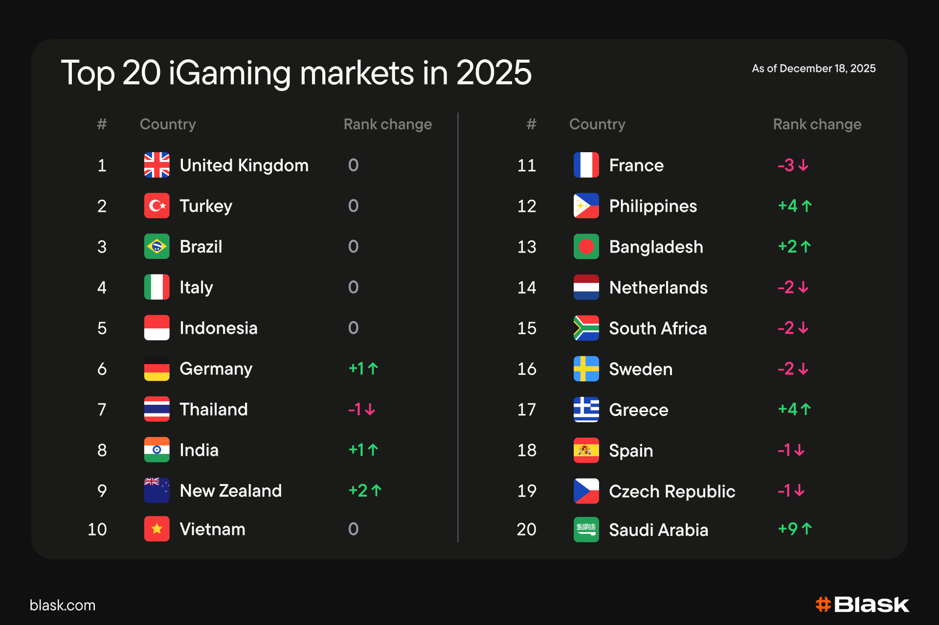This screenshot has height=625, width=939.
Task: Click the New Zealand flag icon
Action: pos(156,490)
